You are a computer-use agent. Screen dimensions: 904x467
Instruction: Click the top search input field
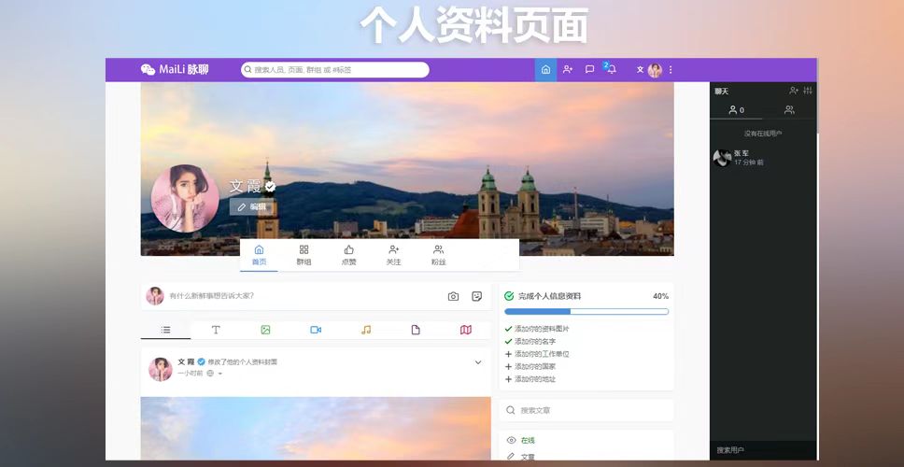[336, 70]
